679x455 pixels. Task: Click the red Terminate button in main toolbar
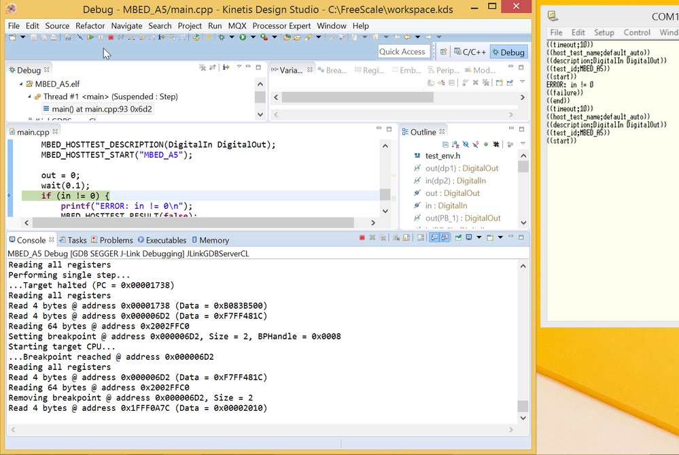tap(110, 37)
